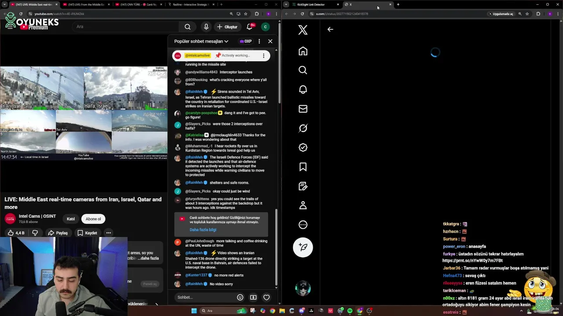This screenshot has width=563, height=316.
Task: Open X more options circle icon
Action: pos(303,225)
